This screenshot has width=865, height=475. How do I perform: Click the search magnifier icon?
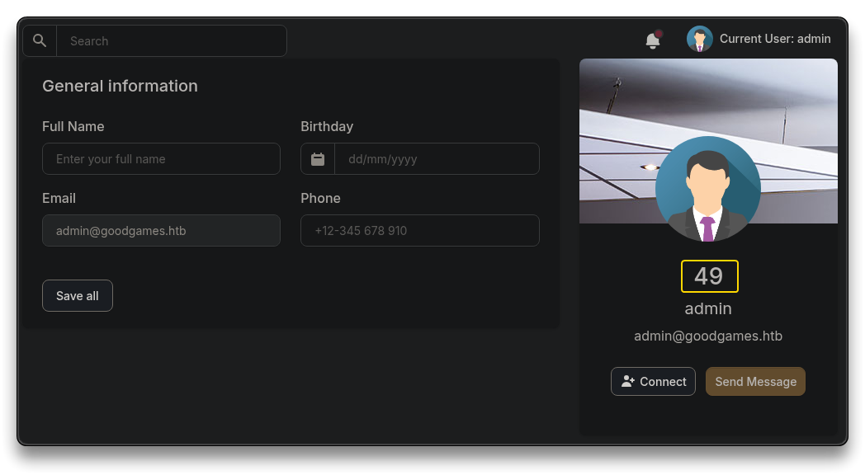[39, 40]
